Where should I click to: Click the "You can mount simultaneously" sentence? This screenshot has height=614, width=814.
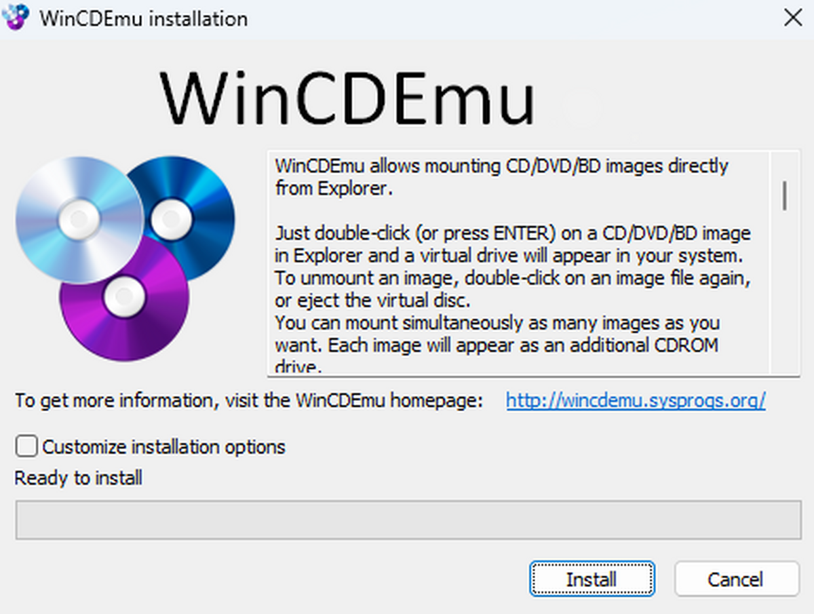click(x=497, y=323)
